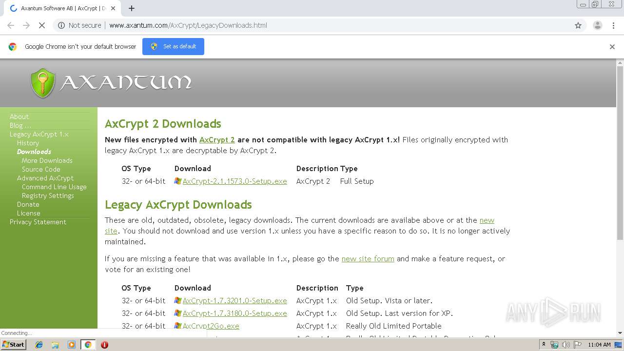Image resolution: width=624 pixels, height=351 pixels.
Task: Open More Downloads in the sidebar
Action: click(47, 160)
